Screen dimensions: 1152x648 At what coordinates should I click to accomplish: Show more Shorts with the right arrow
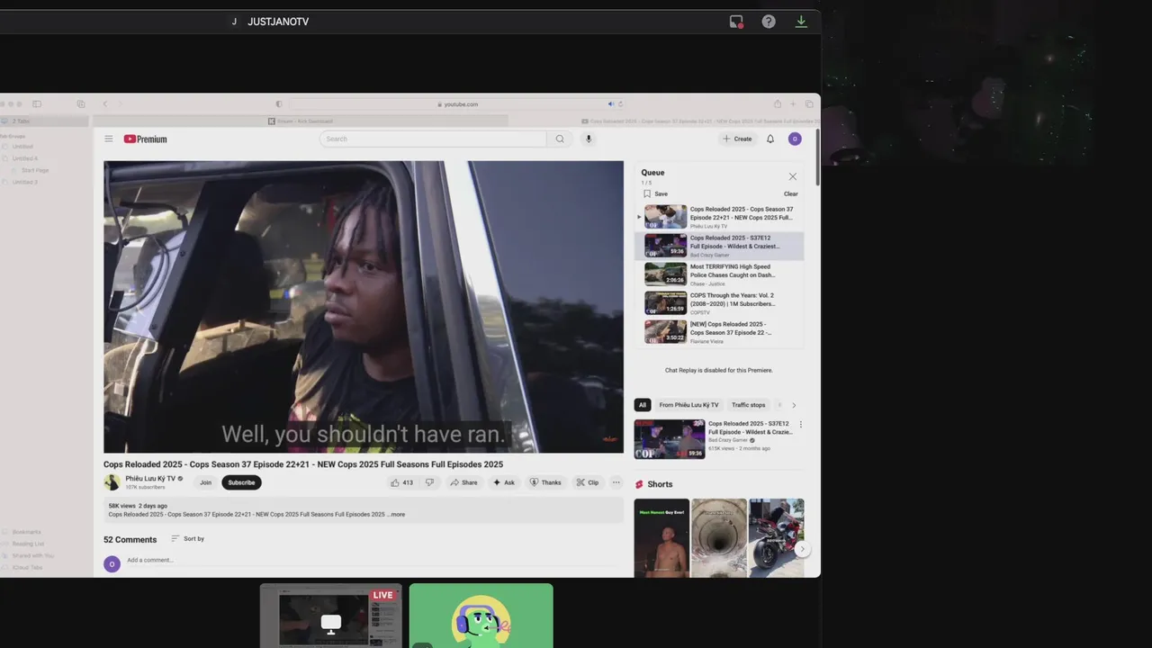pyautogui.click(x=802, y=549)
